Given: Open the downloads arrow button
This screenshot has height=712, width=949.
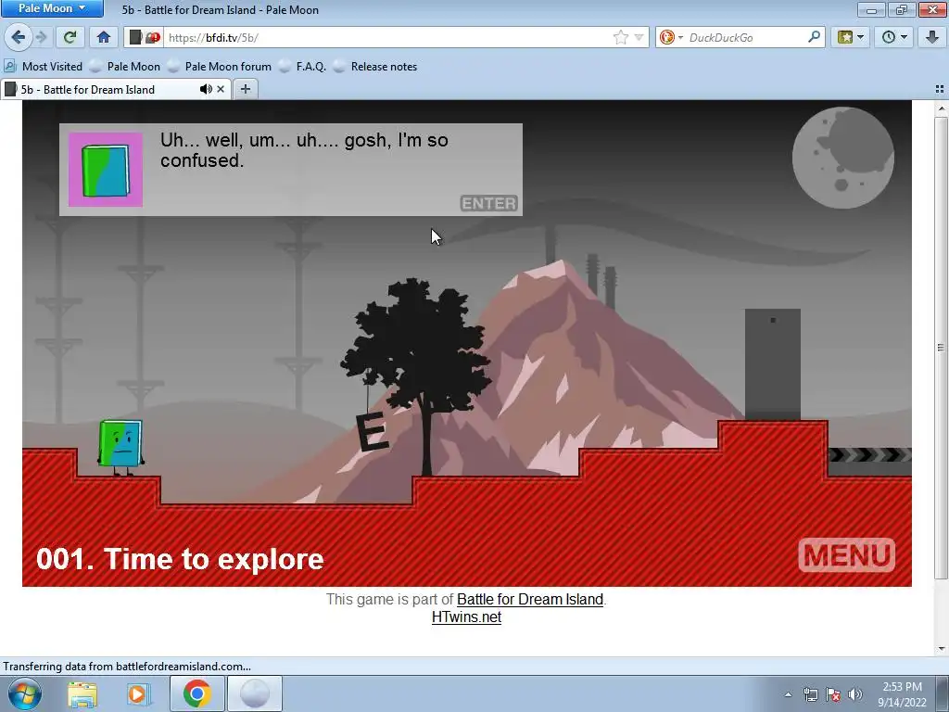Looking at the screenshot, I should 932,37.
